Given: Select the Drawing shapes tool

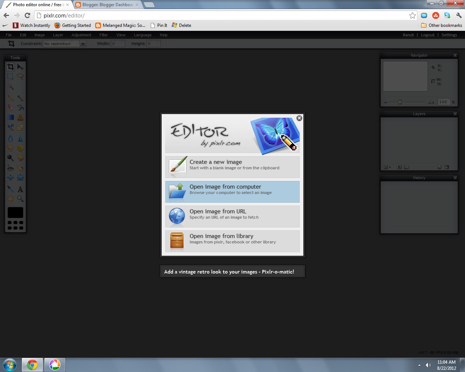Looking at the screenshot, I should coord(20,127).
